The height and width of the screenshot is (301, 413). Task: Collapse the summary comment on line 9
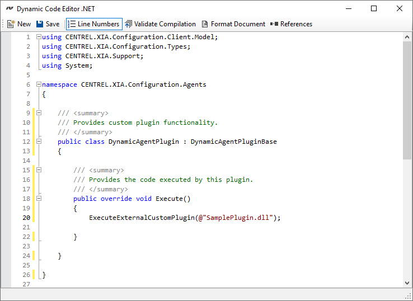click(39, 112)
